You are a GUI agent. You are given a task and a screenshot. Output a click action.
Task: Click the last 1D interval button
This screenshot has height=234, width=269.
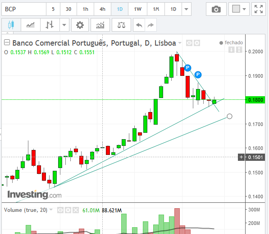click(x=173, y=9)
